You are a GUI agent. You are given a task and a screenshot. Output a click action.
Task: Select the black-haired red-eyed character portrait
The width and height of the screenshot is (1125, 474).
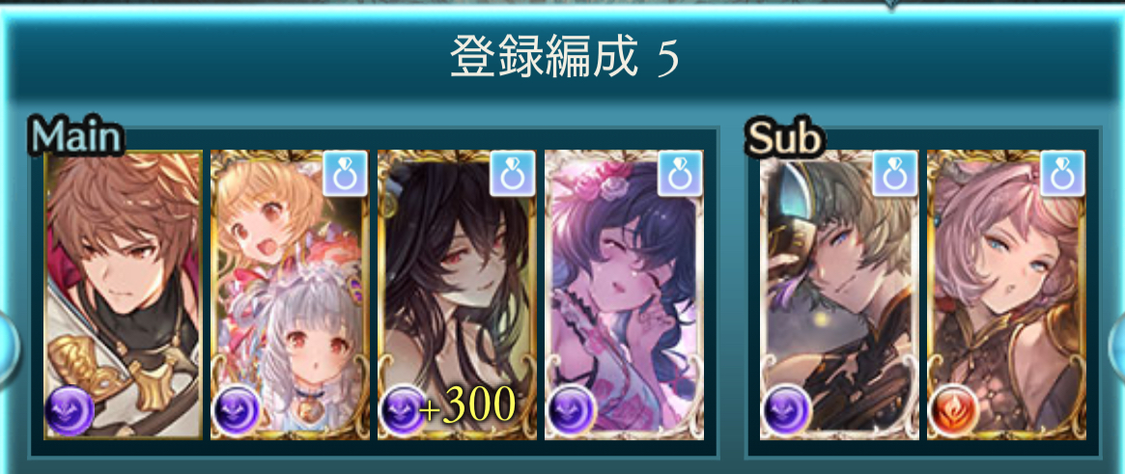click(x=457, y=294)
